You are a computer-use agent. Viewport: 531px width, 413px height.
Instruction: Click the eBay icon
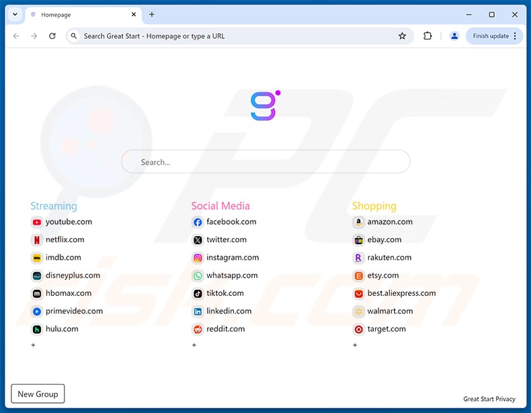click(x=359, y=240)
